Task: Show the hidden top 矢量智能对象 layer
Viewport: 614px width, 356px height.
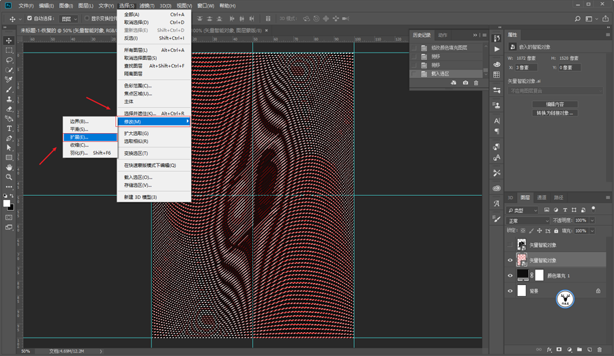Action: [510, 245]
